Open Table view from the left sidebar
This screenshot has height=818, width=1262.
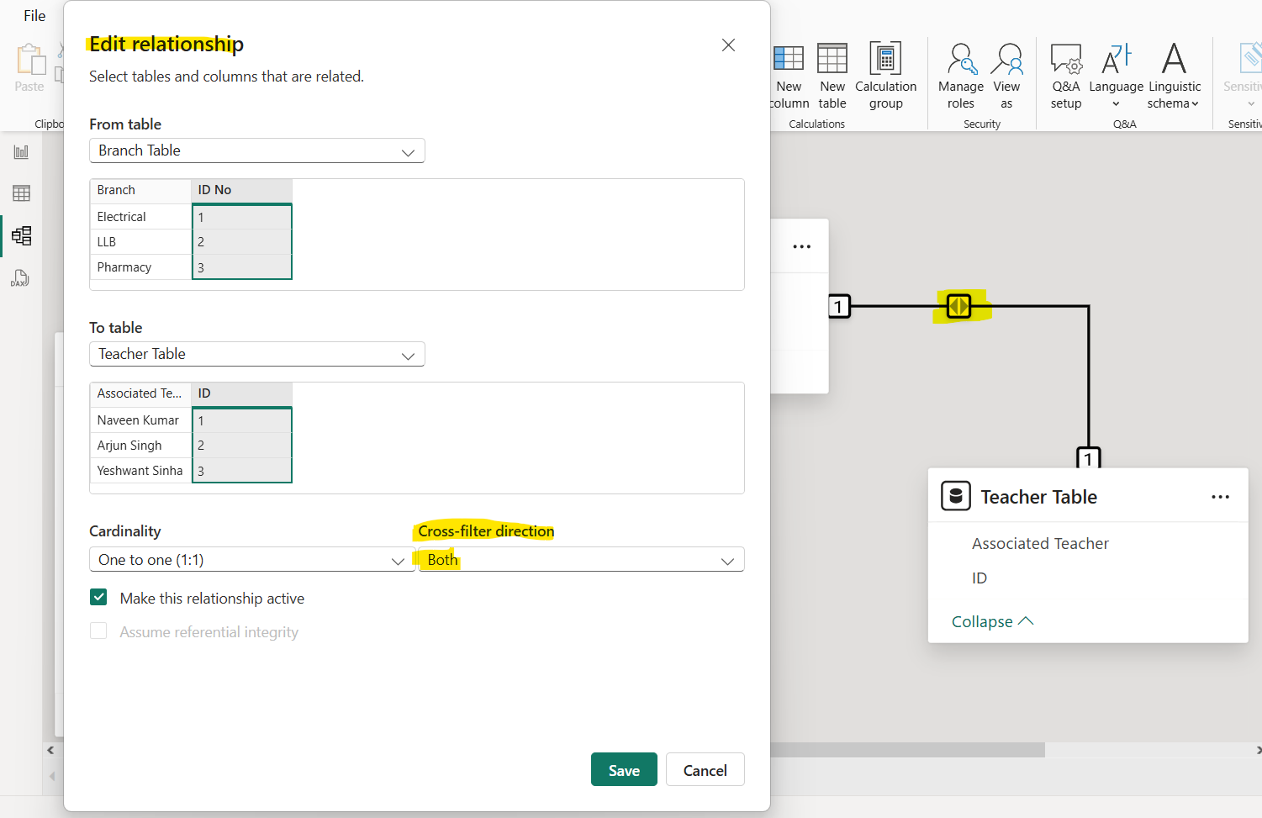(21, 193)
